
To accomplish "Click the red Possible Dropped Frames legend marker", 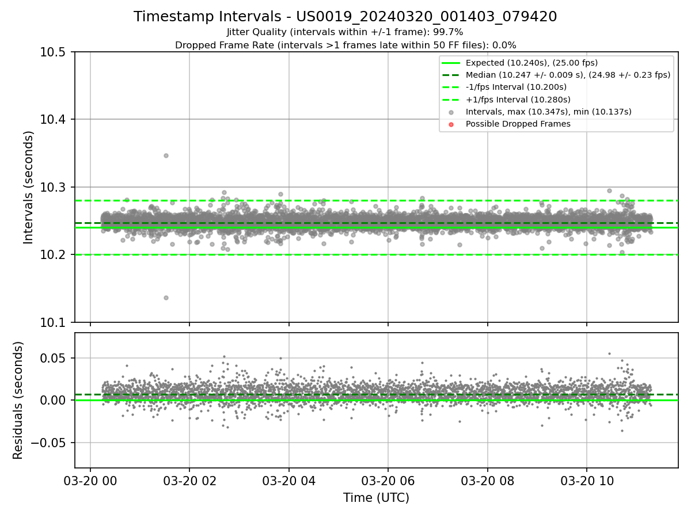I will tap(451, 124).
